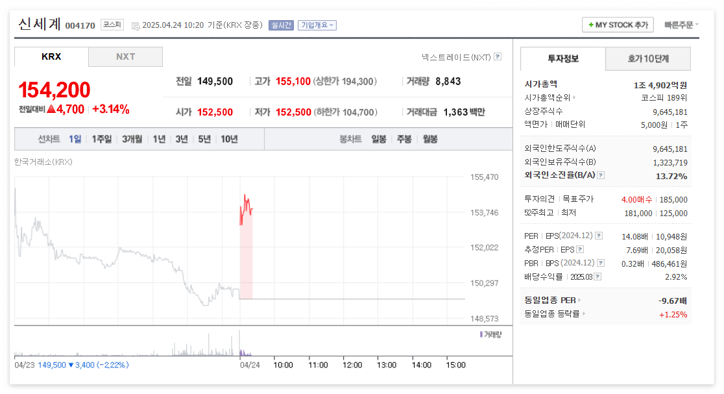Switch to the NXT exchange tab
The width and height of the screenshot is (724, 394).
(x=125, y=56)
